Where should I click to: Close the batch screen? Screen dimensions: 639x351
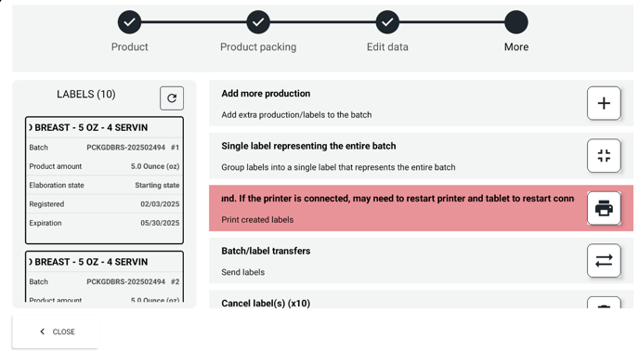pyautogui.click(x=55, y=331)
